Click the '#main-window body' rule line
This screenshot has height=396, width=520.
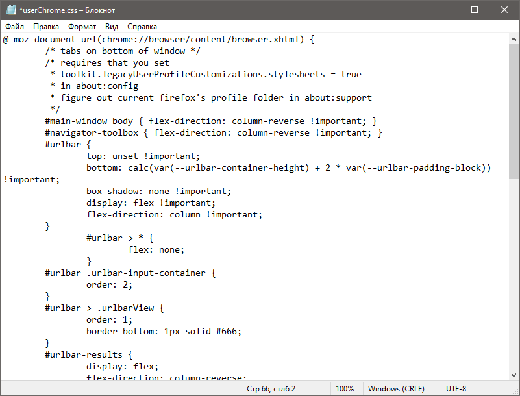pos(211,121)
